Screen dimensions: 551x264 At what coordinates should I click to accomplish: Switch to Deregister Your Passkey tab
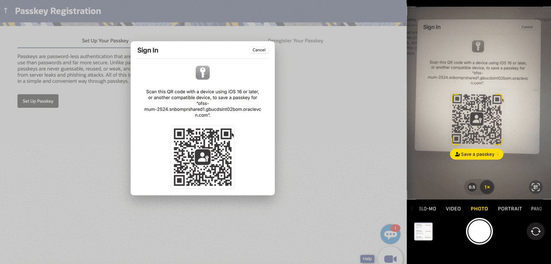295,41
